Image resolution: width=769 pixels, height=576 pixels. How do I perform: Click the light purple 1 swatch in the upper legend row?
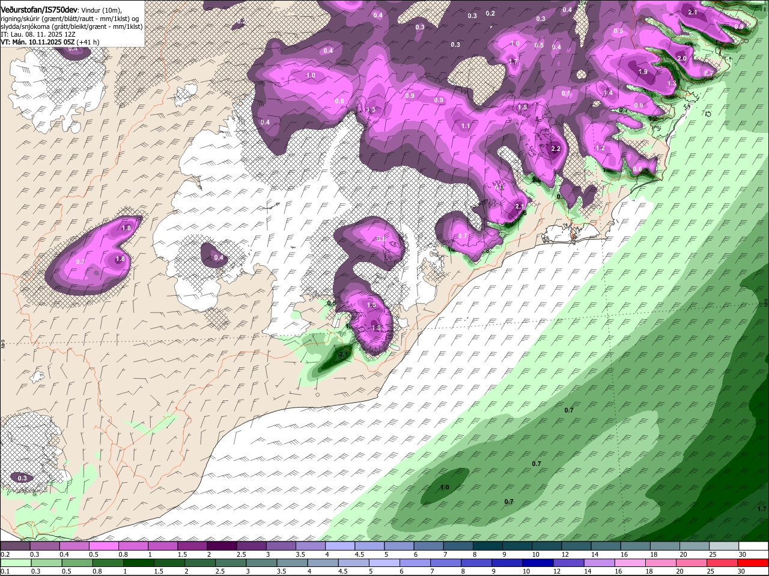pyautogui.click(x=163, y=546)
